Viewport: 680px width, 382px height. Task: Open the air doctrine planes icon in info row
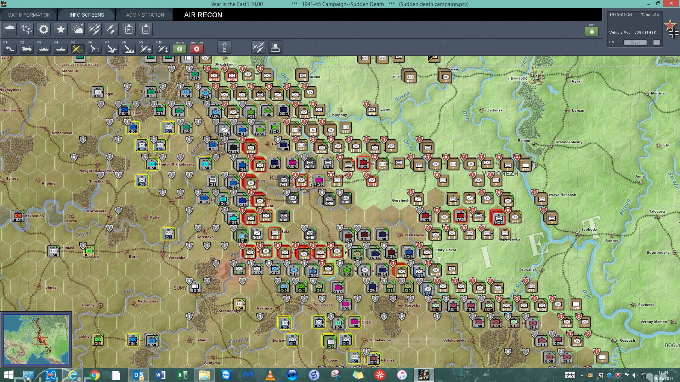coord(95,29)
